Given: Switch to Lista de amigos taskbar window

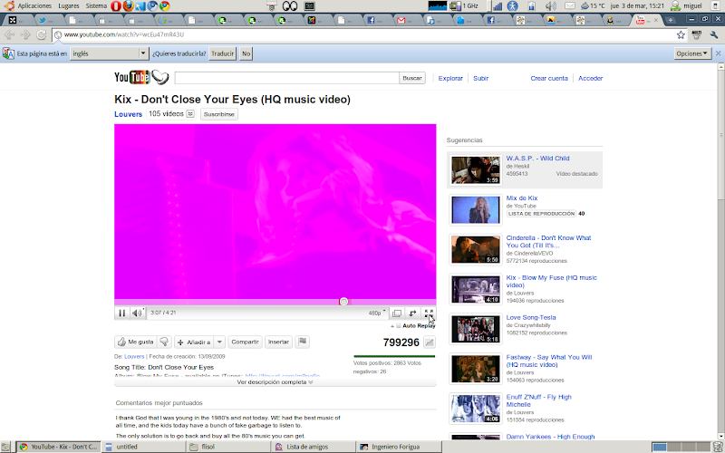Looking at the screenshot, I should tap(314, 447).
